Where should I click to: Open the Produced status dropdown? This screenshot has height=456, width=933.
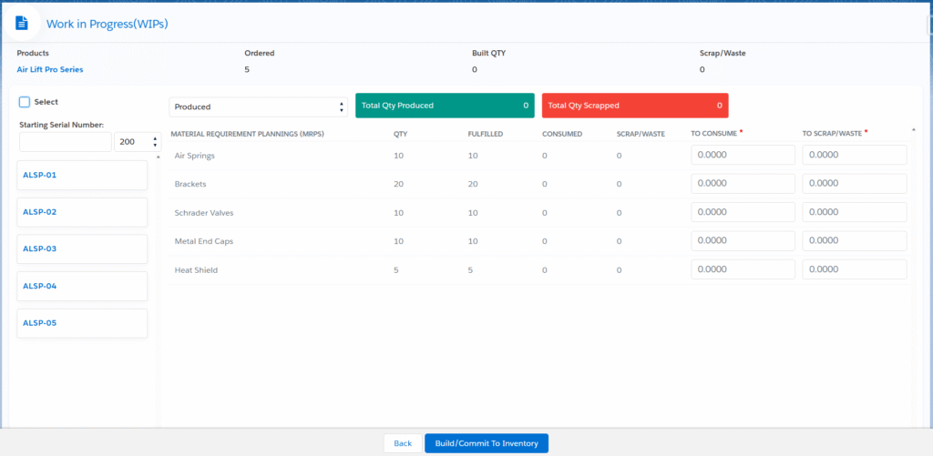coord(258,106)
